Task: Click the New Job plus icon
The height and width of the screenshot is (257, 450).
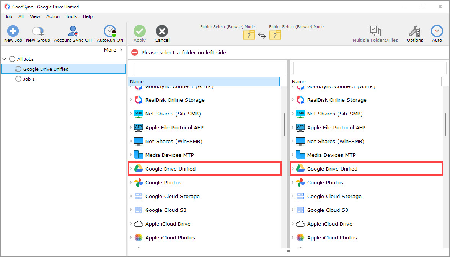Action: pos(13,31)
